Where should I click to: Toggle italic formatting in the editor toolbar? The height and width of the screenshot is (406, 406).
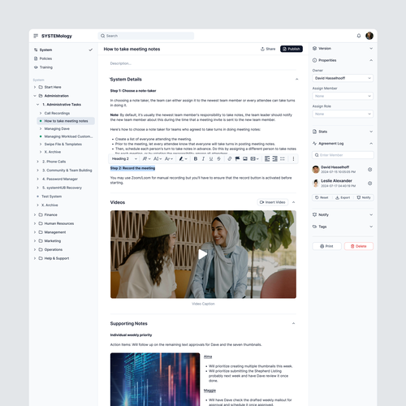pos(203,159)
